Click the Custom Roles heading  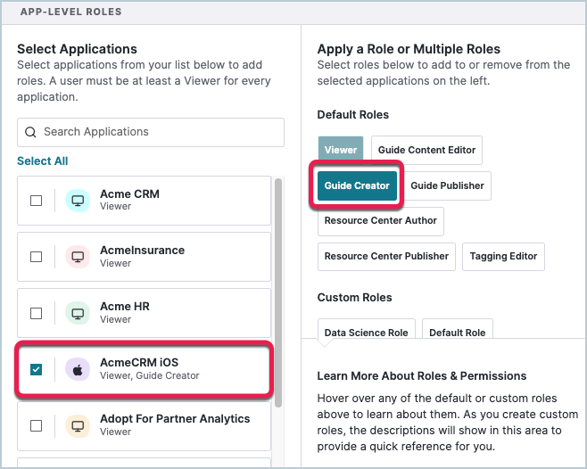pyautogui.click(x=354, y=297)
